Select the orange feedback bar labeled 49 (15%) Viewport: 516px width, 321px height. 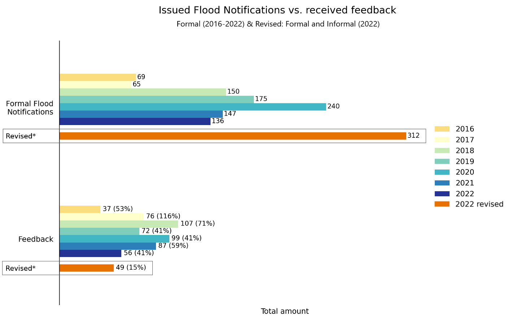point(87,268)
